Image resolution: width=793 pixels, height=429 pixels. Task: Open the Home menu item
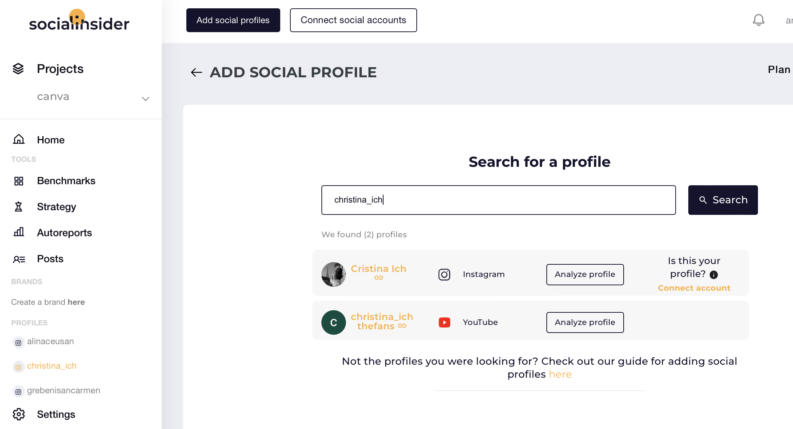pos(51,140)
